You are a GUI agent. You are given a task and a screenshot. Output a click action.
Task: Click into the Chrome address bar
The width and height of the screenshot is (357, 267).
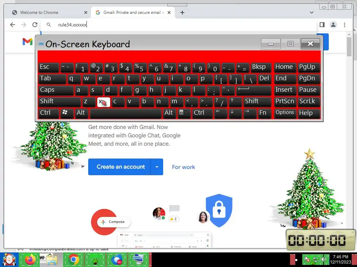click(x=178, y=25)
